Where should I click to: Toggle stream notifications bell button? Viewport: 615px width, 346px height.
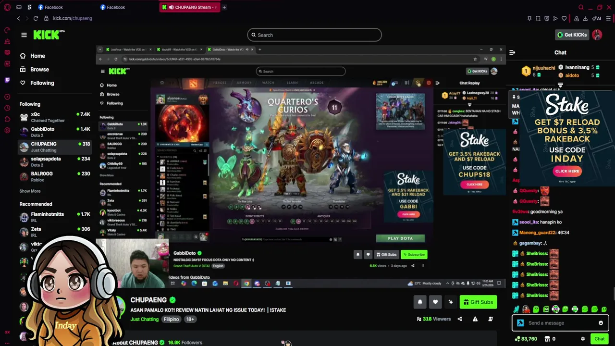click(x=419, y=302)
